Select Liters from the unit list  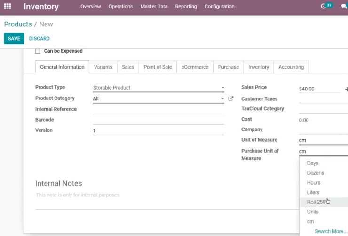point(324,193)
